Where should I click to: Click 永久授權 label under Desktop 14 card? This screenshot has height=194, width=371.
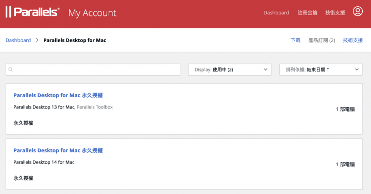click(23, 178)
